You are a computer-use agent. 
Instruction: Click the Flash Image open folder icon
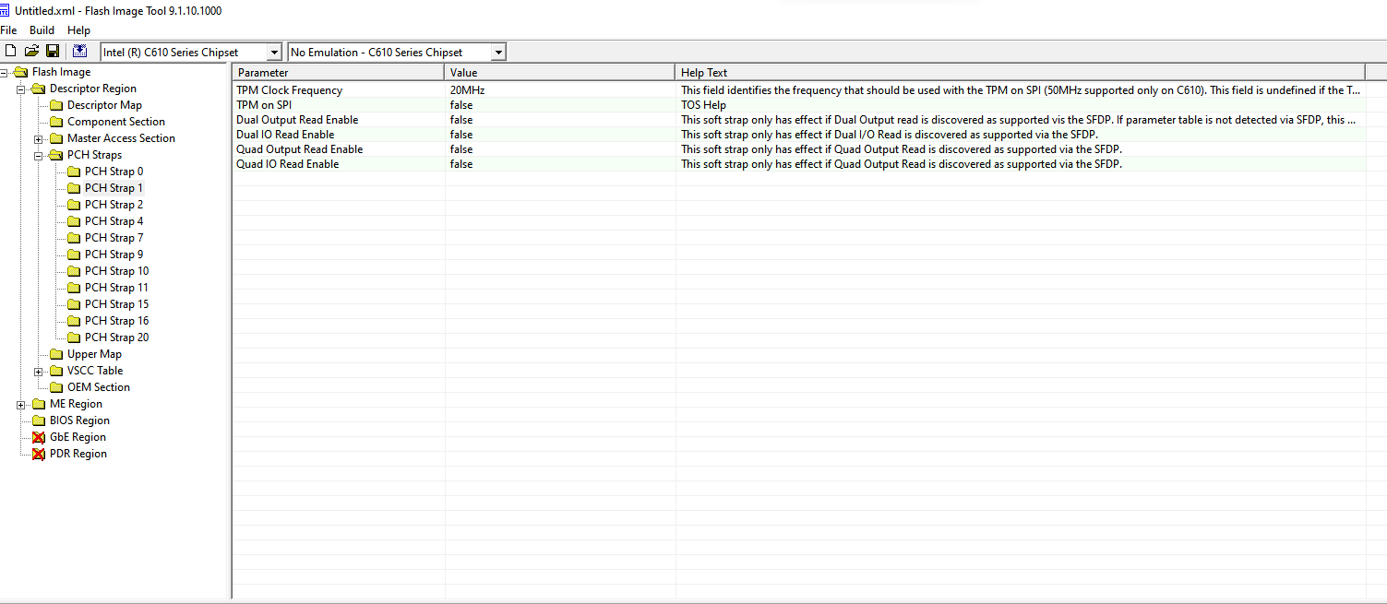point(21,72)
